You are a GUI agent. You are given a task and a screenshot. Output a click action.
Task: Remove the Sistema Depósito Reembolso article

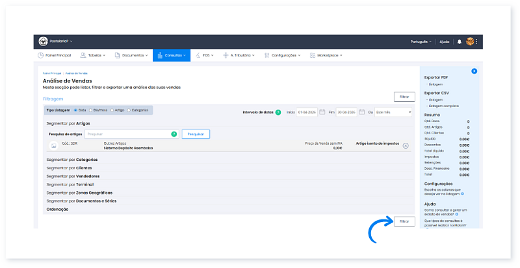406,145
